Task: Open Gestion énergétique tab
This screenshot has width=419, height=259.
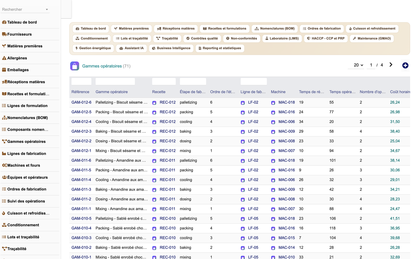Action: point(93,48)
